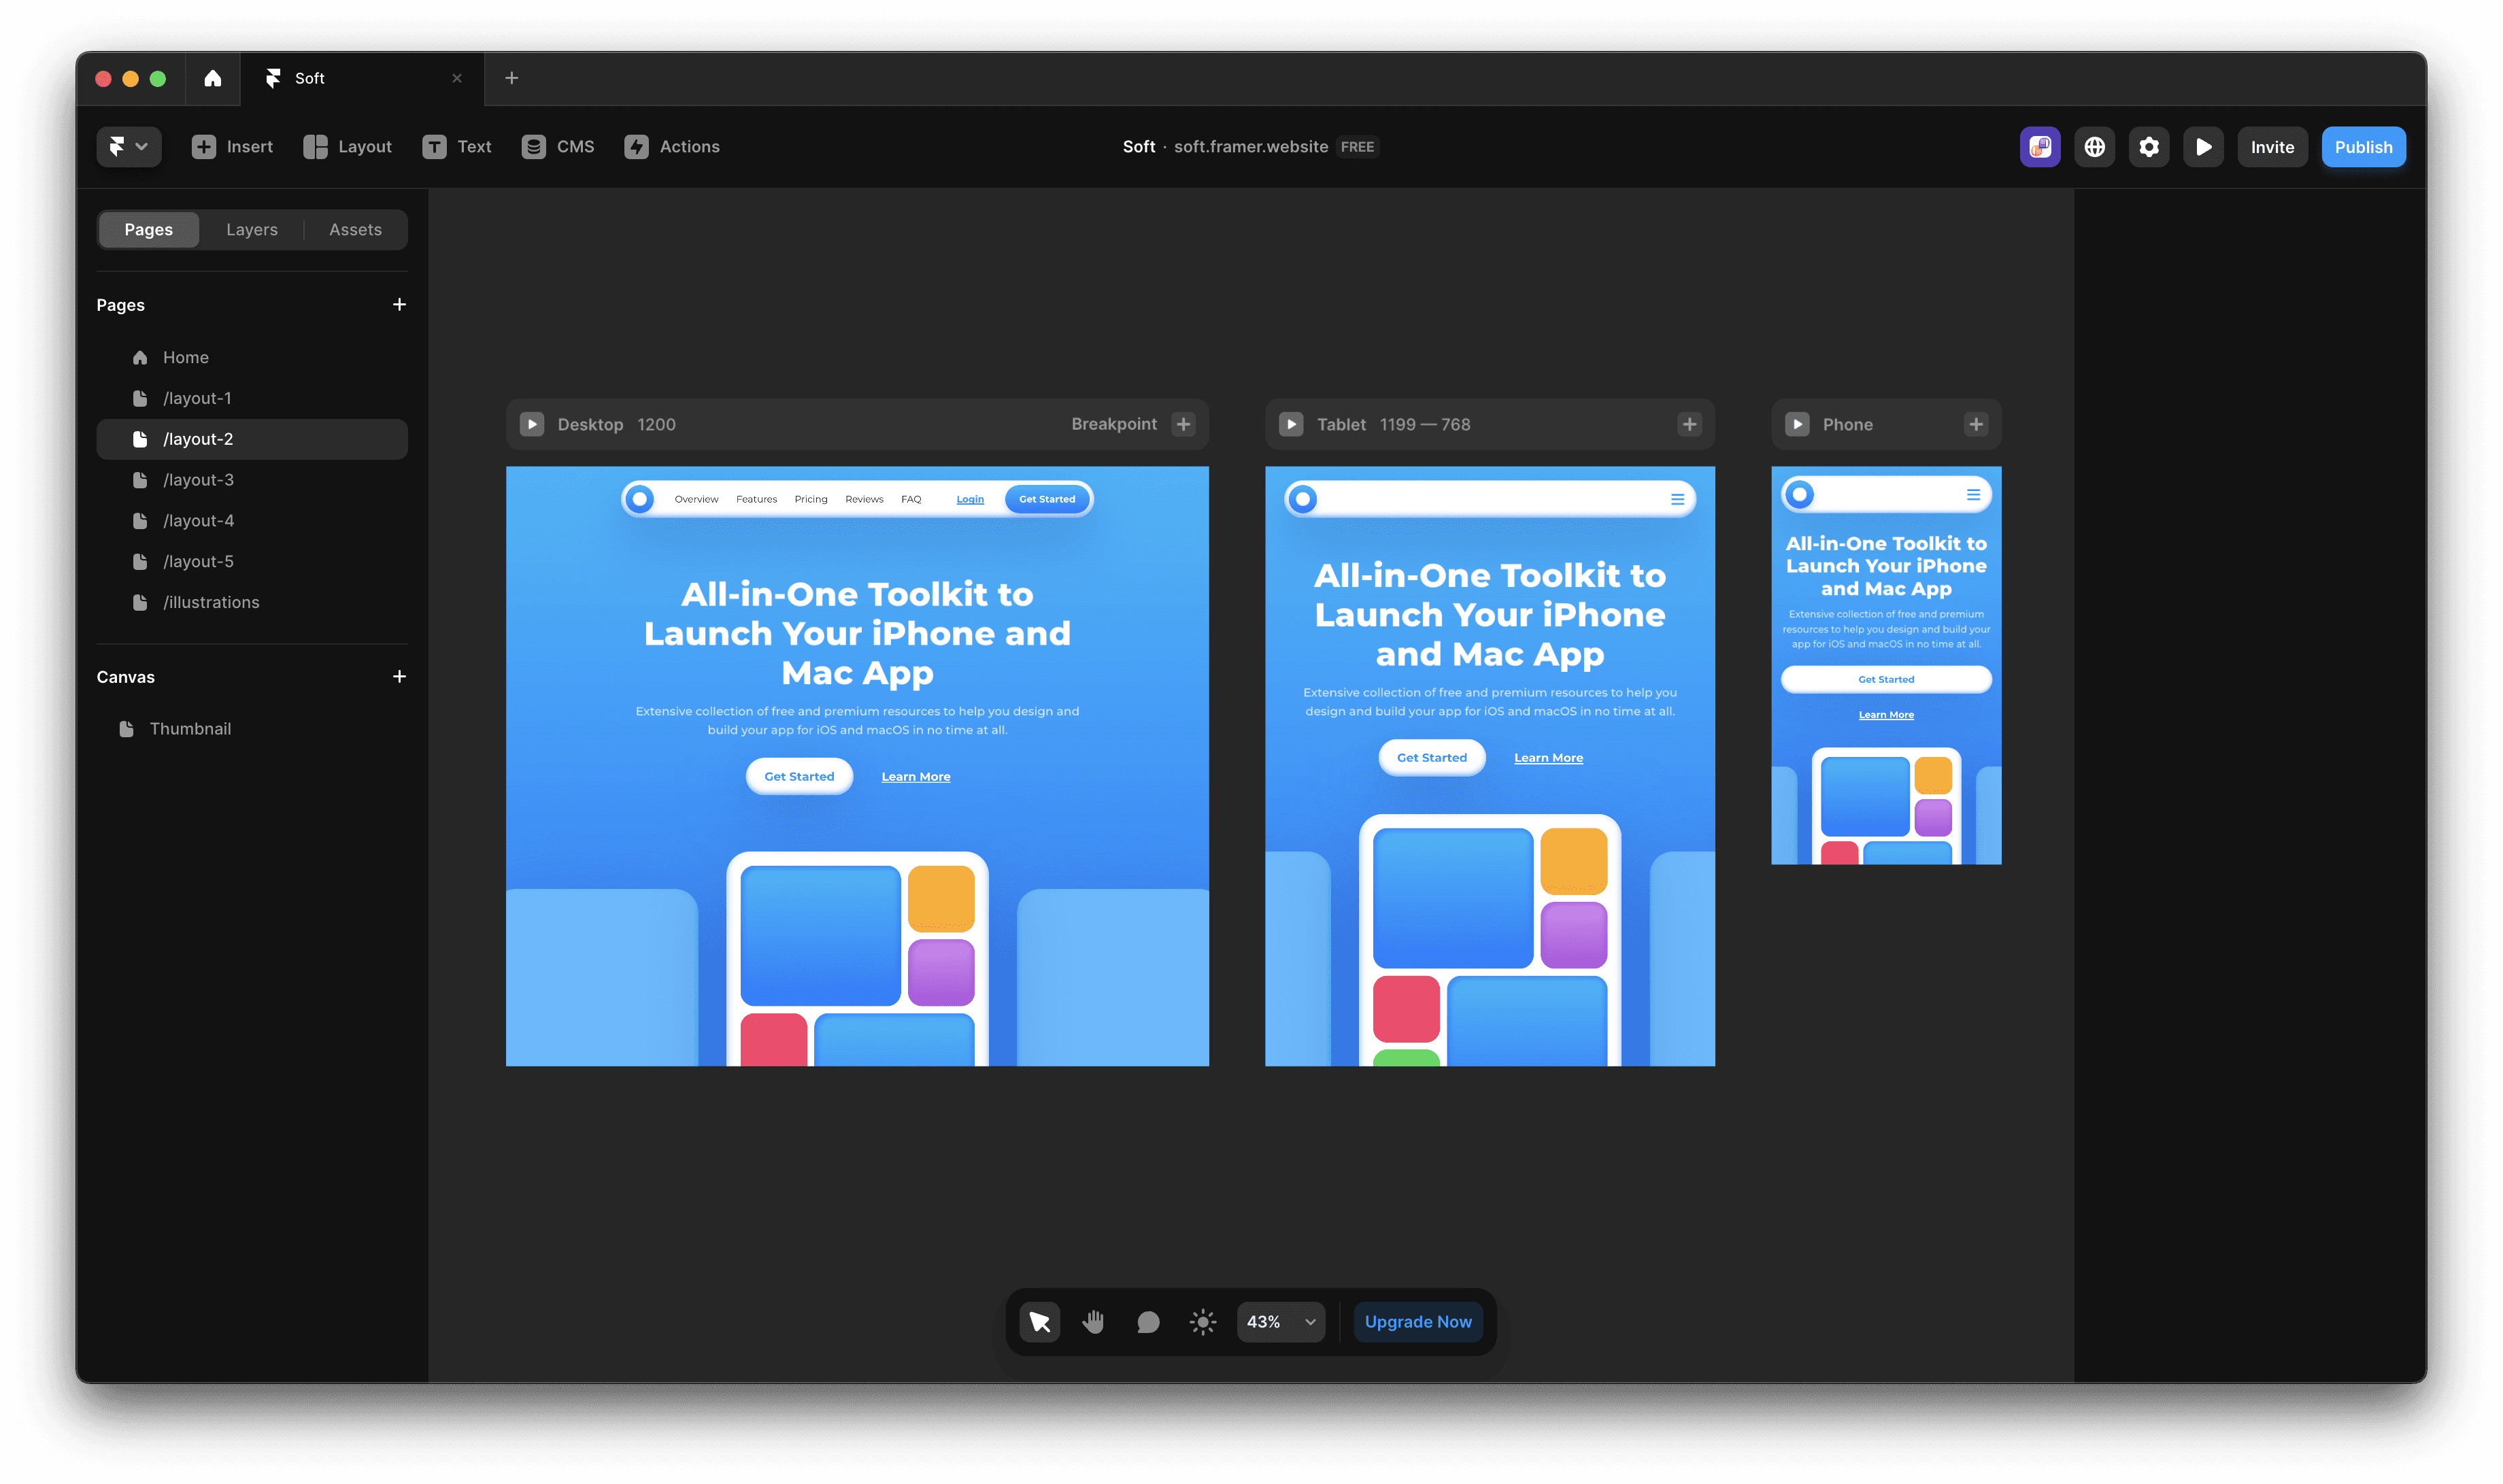
Task: Activate the comment tool
Action: (x=1148, y=1322)
